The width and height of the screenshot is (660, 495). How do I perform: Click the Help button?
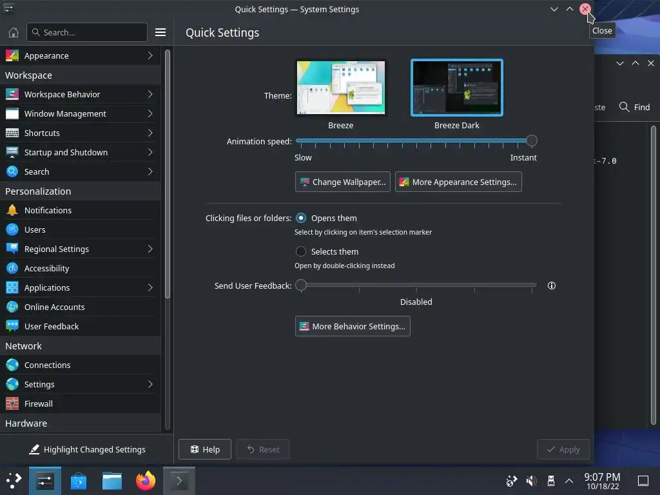tap(205, 449)
